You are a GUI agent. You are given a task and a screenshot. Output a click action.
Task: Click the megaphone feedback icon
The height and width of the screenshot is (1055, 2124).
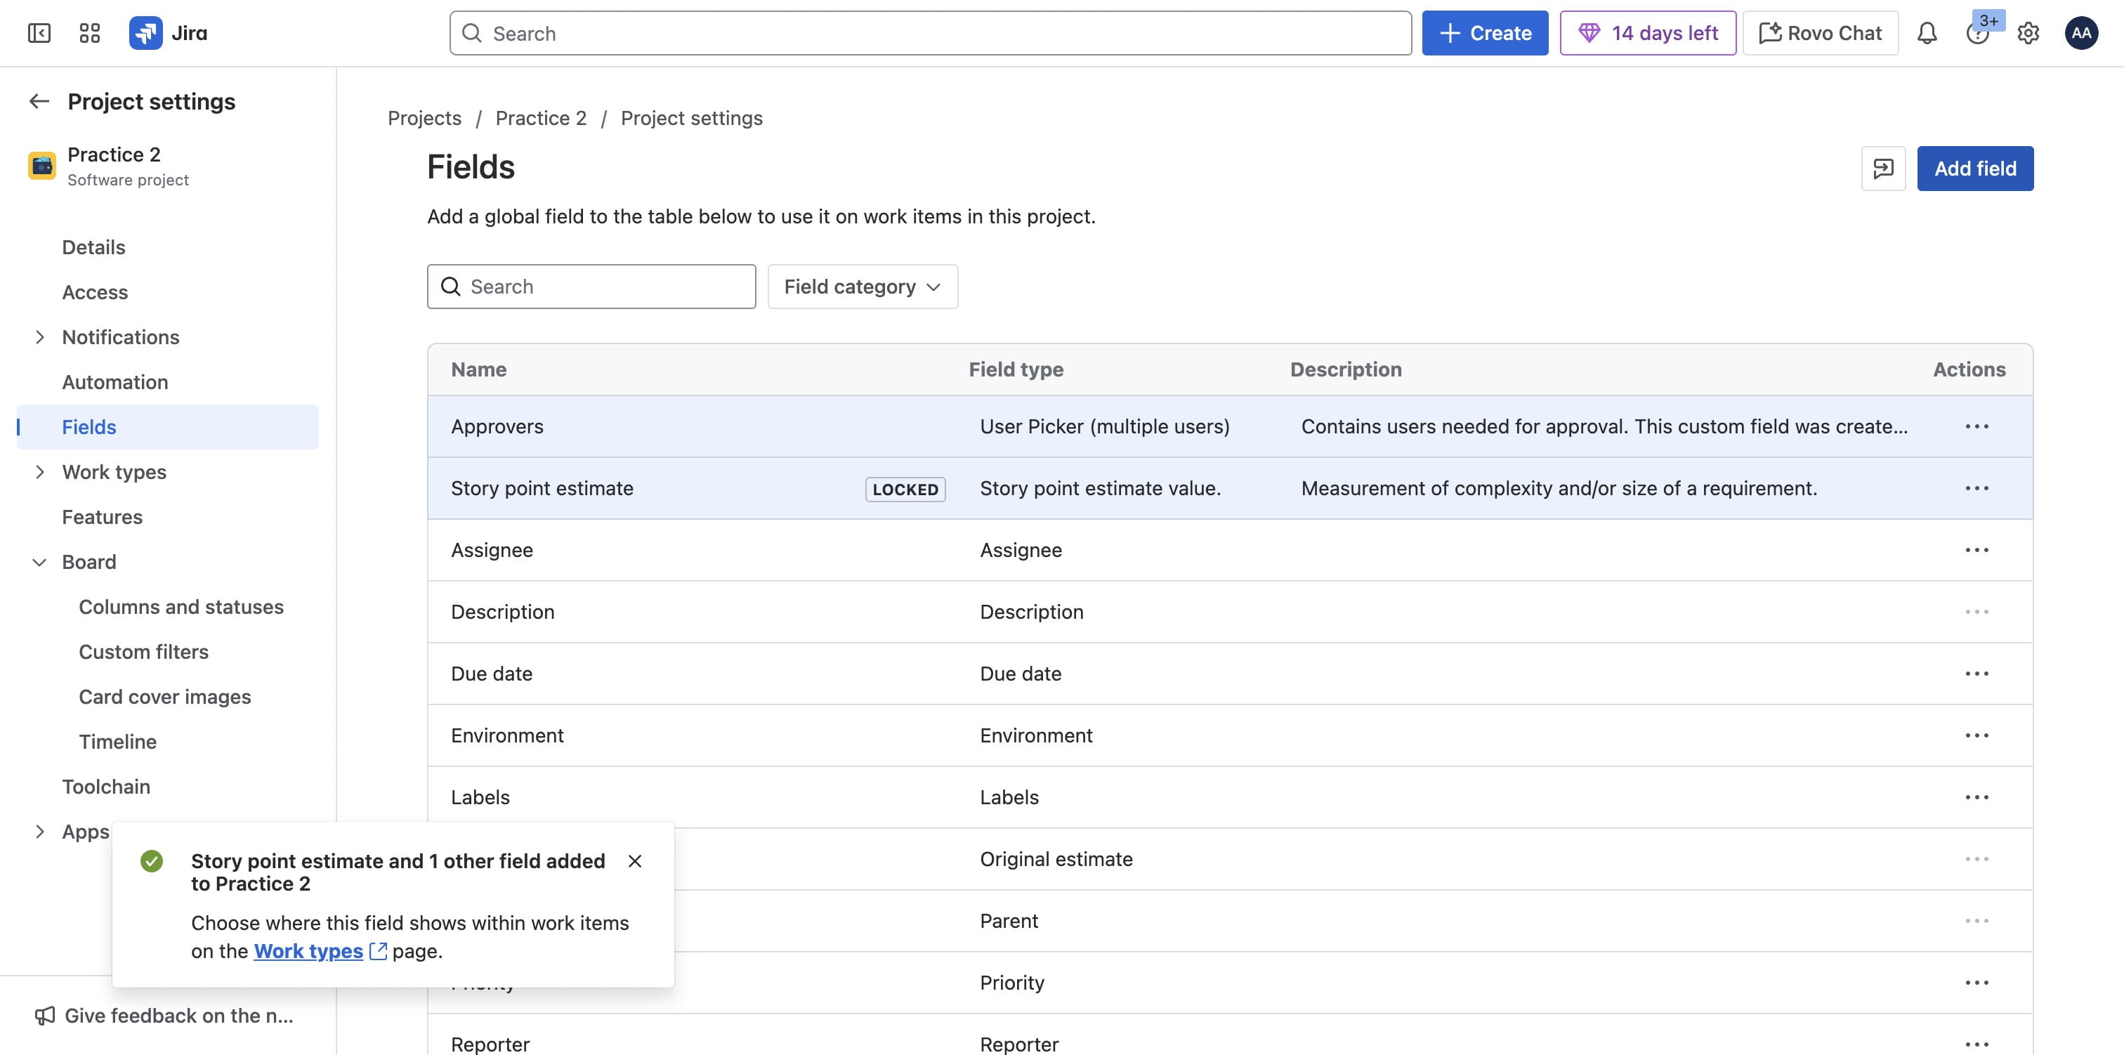coord(44,1016)
